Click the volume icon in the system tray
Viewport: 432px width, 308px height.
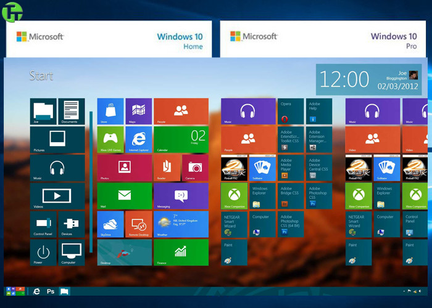tap(420, 291)
